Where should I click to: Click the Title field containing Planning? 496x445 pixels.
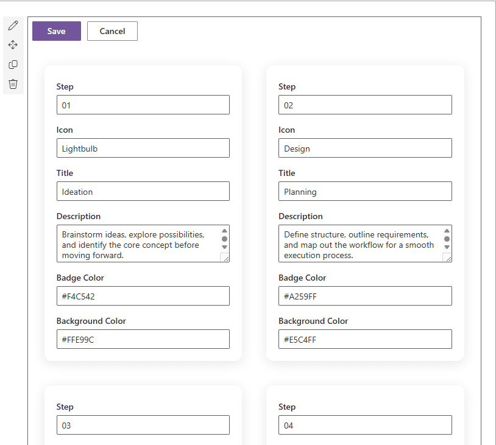pos(364,191)
